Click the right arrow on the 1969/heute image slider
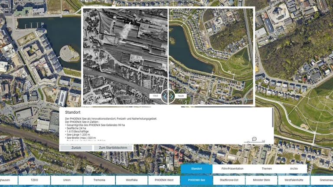This screenshot has height=187, width=333. [x=172, y=96]
